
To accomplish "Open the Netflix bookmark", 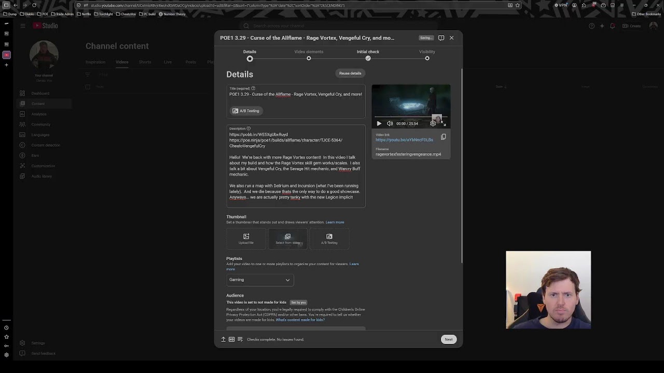I will pyautogui.click(x=84, y=14).
